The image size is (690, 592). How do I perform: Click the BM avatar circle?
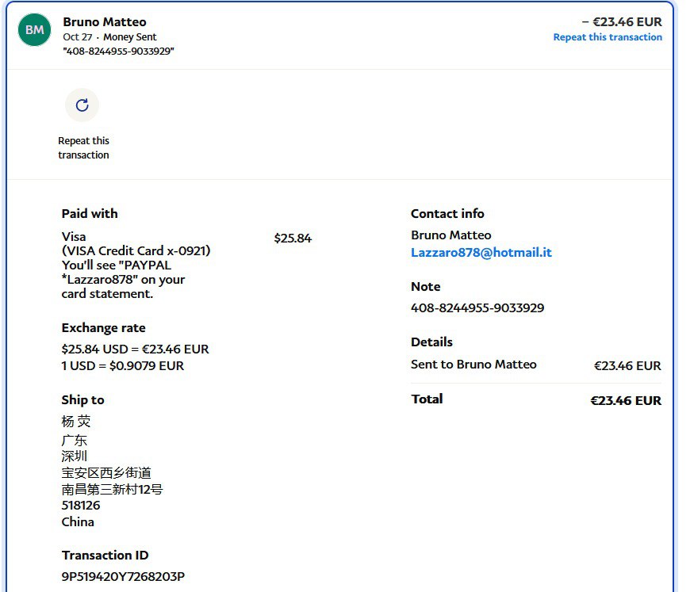(x=34, y=30)
